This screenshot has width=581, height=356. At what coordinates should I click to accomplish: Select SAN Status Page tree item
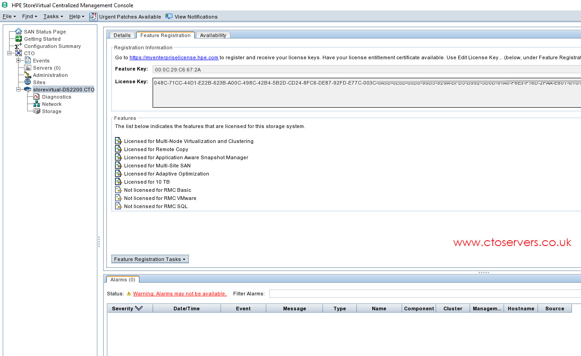45,32
